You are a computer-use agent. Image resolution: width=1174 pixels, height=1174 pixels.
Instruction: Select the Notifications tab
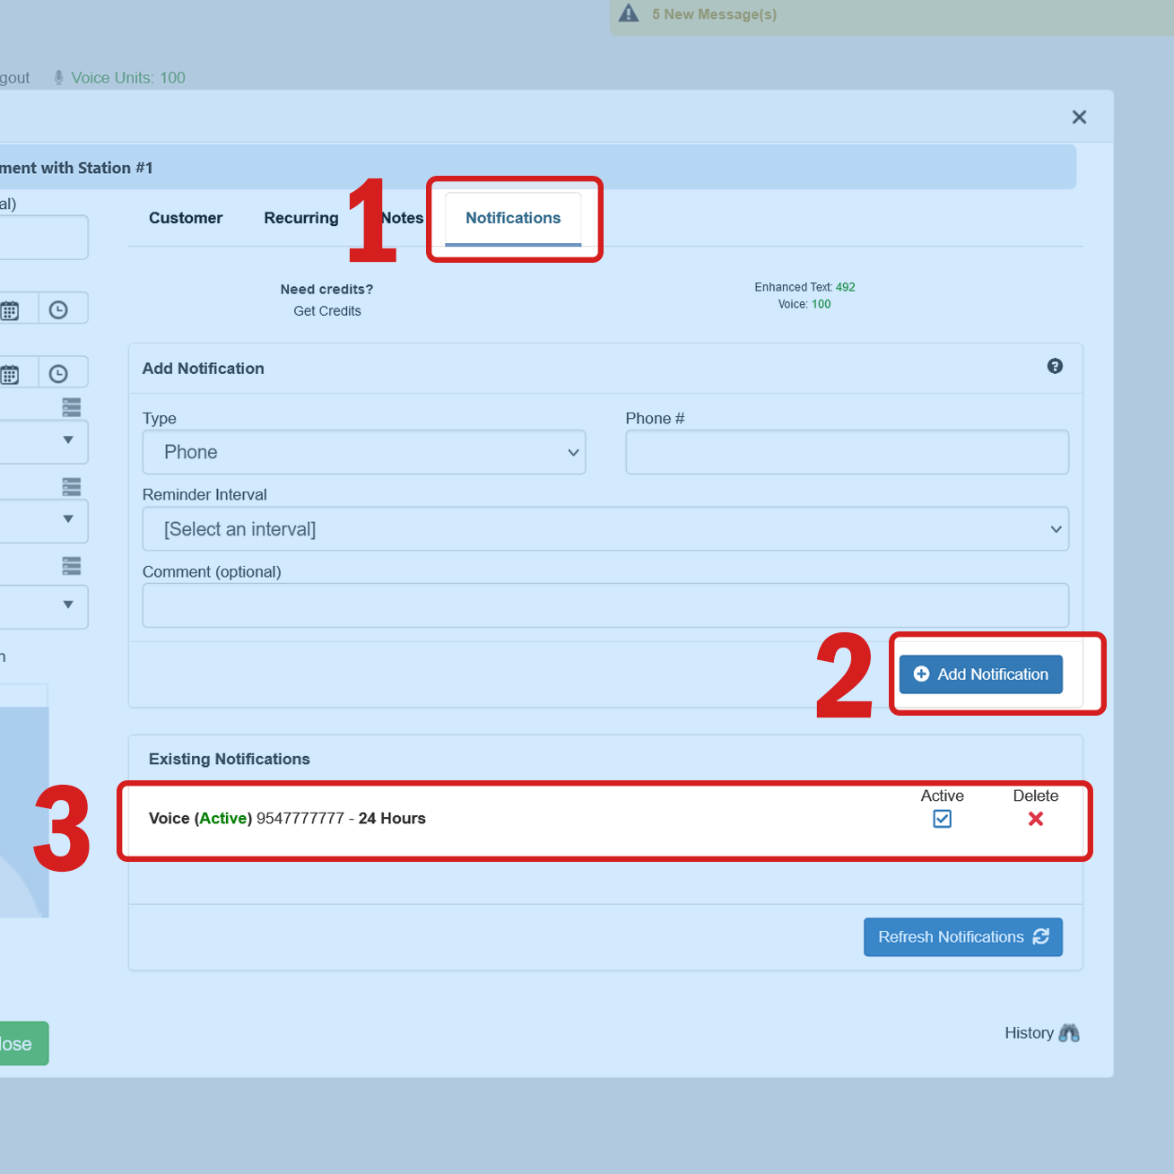pos(512,218)
